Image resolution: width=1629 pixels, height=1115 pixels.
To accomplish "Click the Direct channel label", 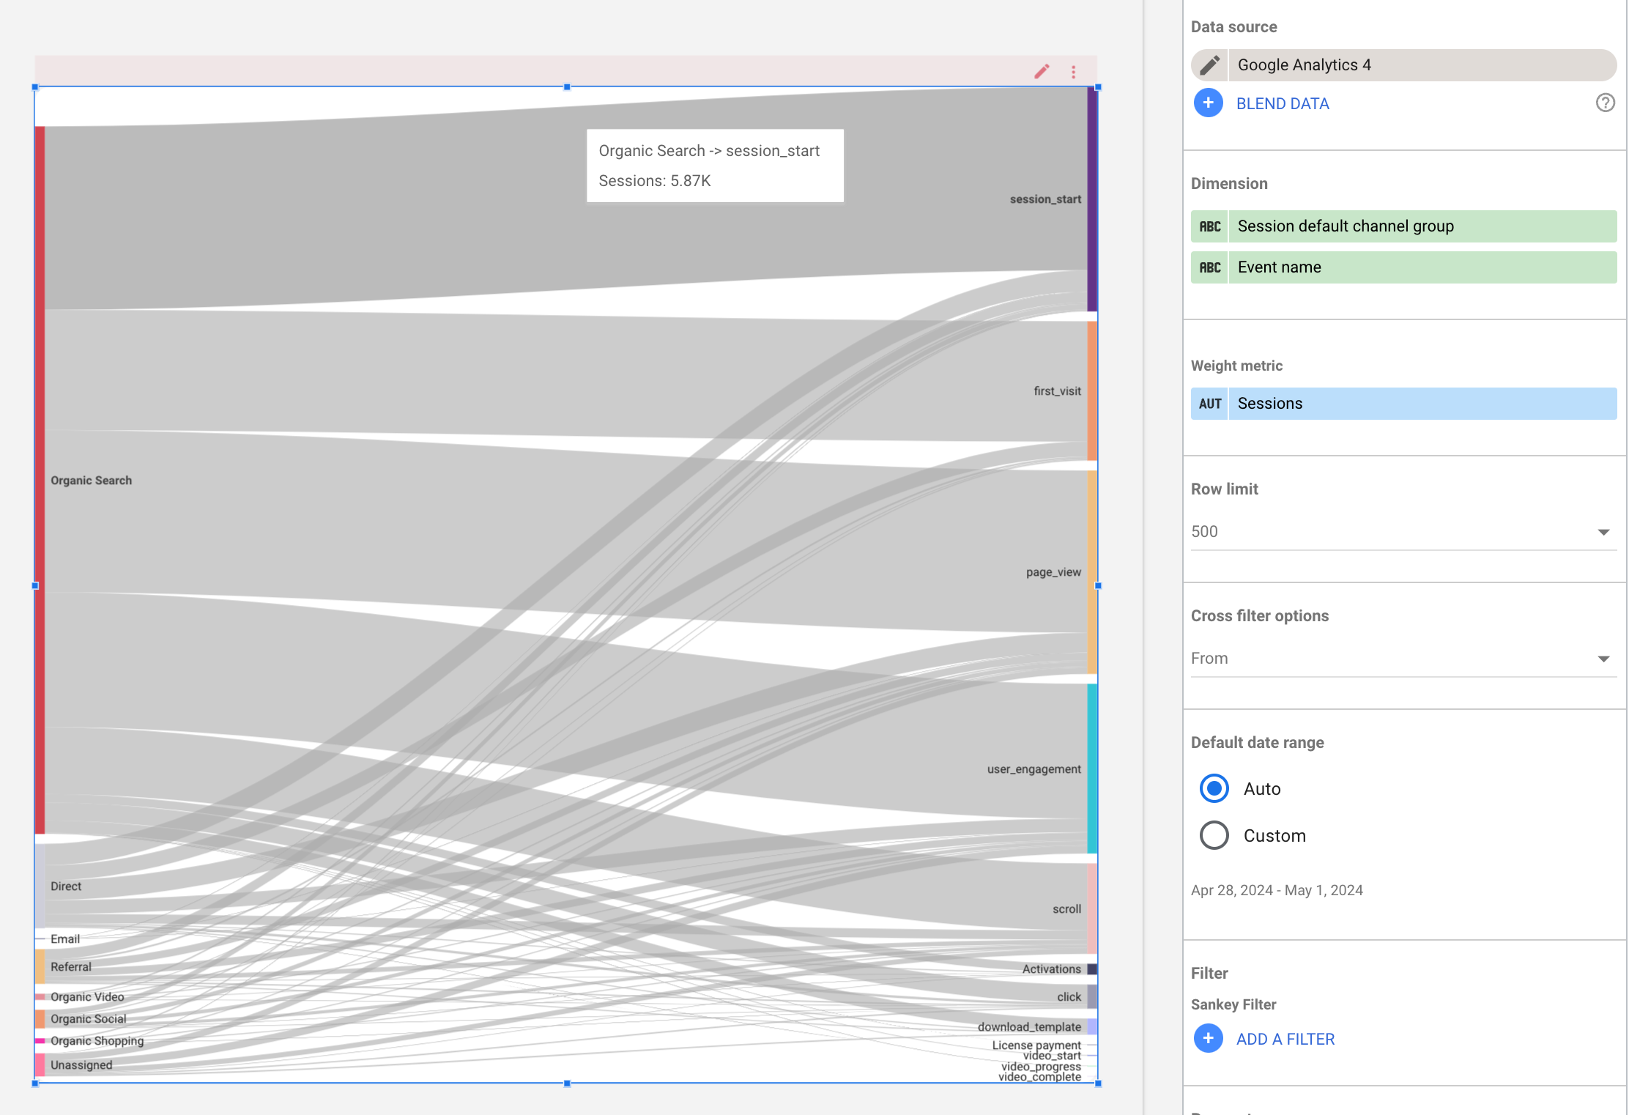I will point(66,886).
